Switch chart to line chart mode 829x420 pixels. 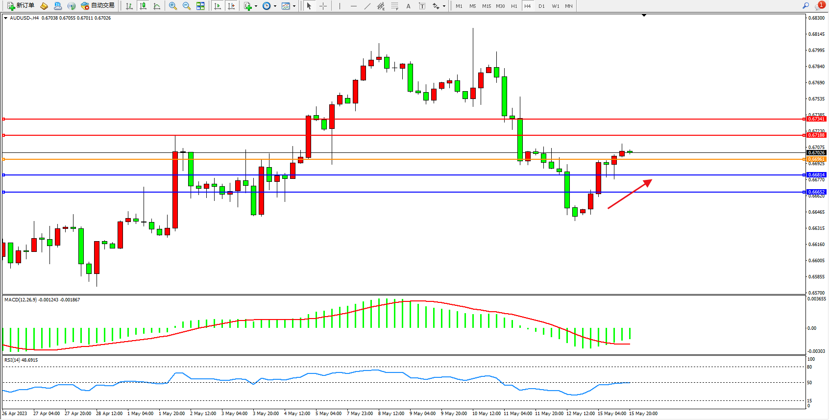[157, 6]
